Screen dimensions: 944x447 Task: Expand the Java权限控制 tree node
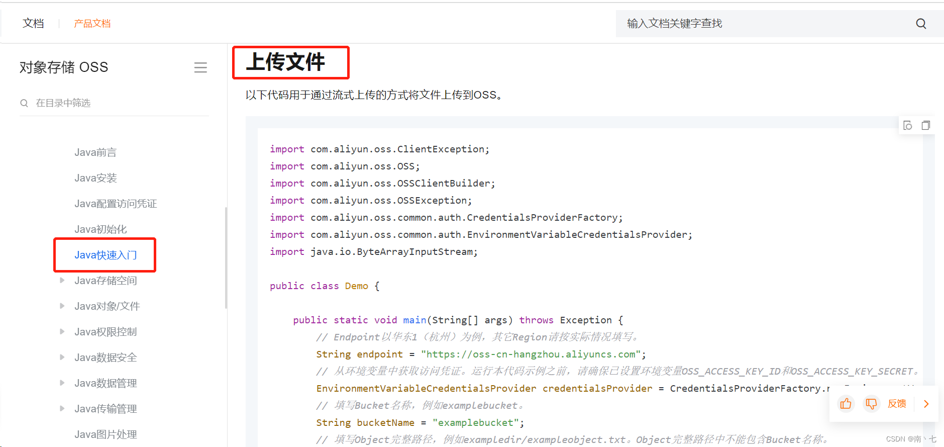pos(62,331)
